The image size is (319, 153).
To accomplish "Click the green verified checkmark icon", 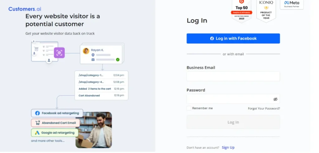I will coord(117,60).
